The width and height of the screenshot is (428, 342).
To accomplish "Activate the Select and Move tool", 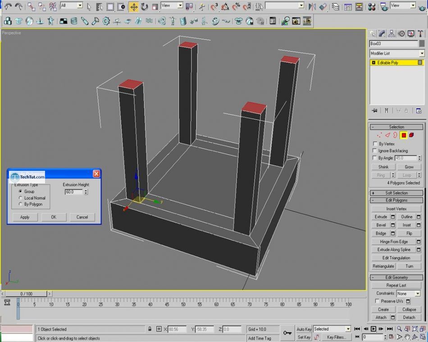I will (134, 7).
